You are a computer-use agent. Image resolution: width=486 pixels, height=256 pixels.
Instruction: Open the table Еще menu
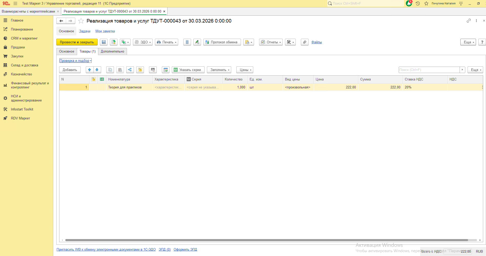(475, 70)
